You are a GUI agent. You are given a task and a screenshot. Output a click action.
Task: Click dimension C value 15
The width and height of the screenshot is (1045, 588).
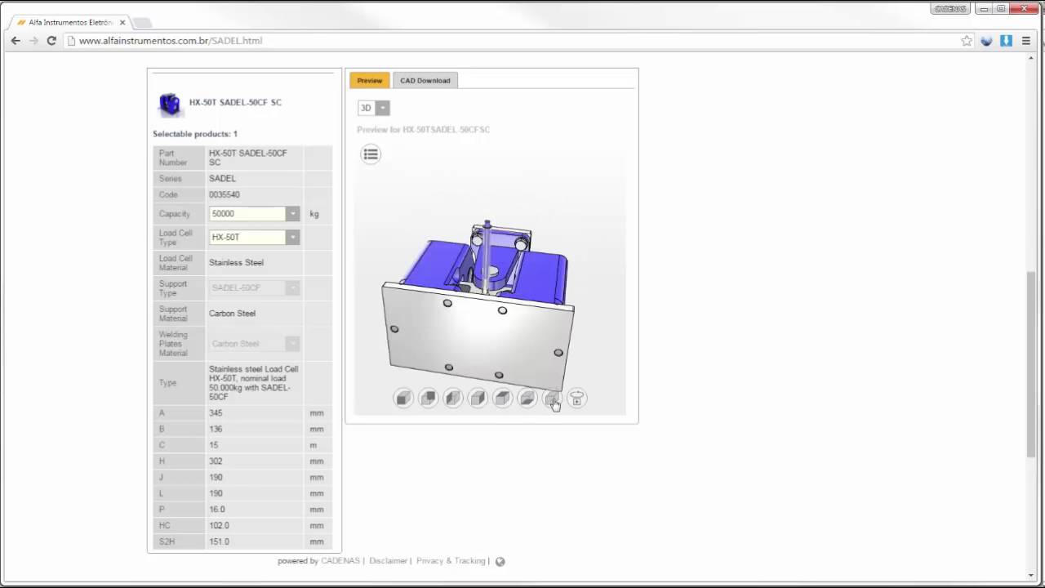tap(213, 445)
